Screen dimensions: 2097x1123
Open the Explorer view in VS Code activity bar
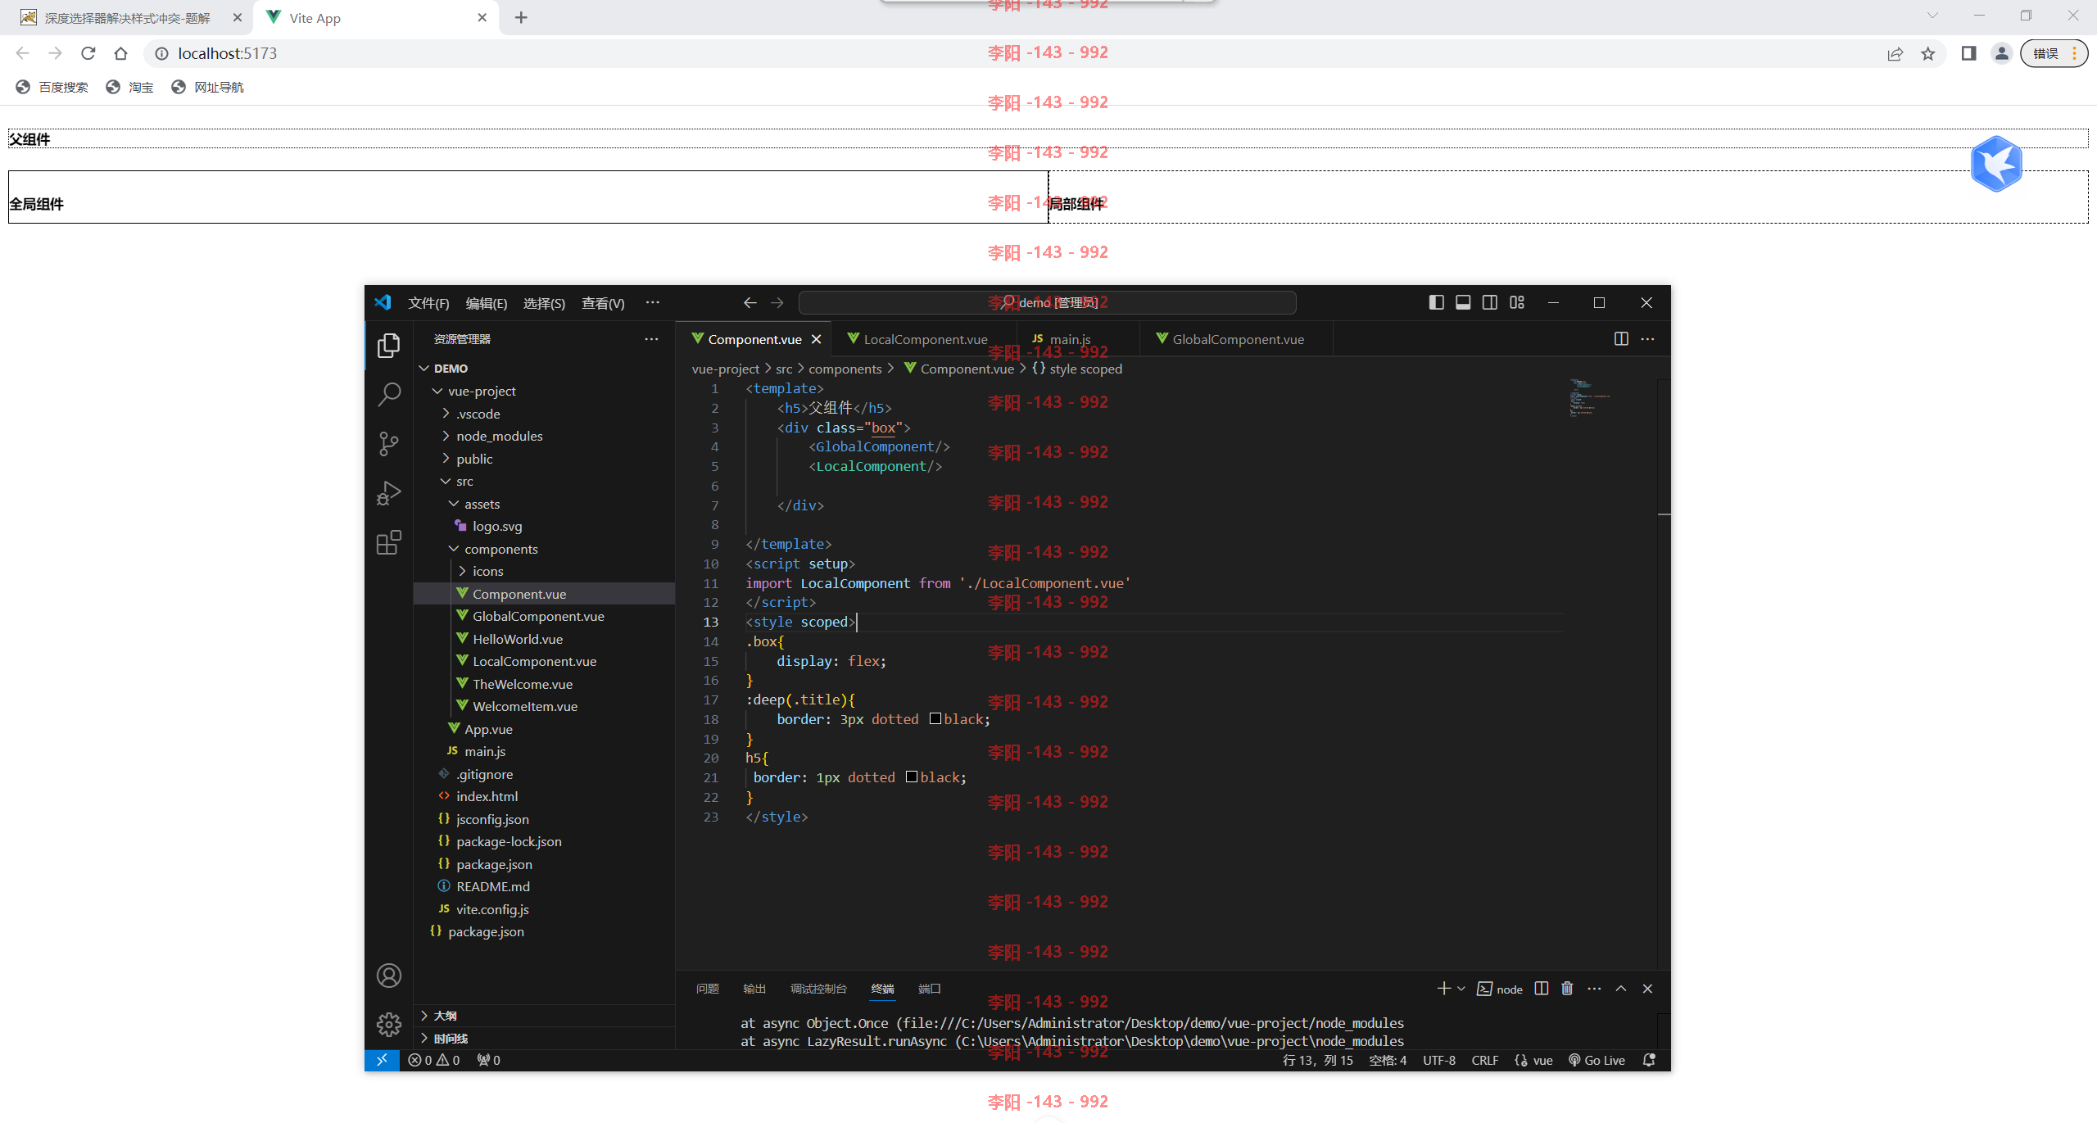[x=389, y=346]
